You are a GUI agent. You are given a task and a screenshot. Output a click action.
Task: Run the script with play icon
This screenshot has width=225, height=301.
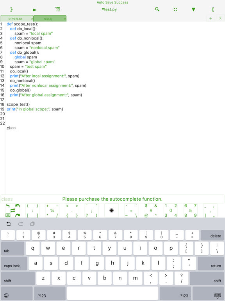point(35,10)
